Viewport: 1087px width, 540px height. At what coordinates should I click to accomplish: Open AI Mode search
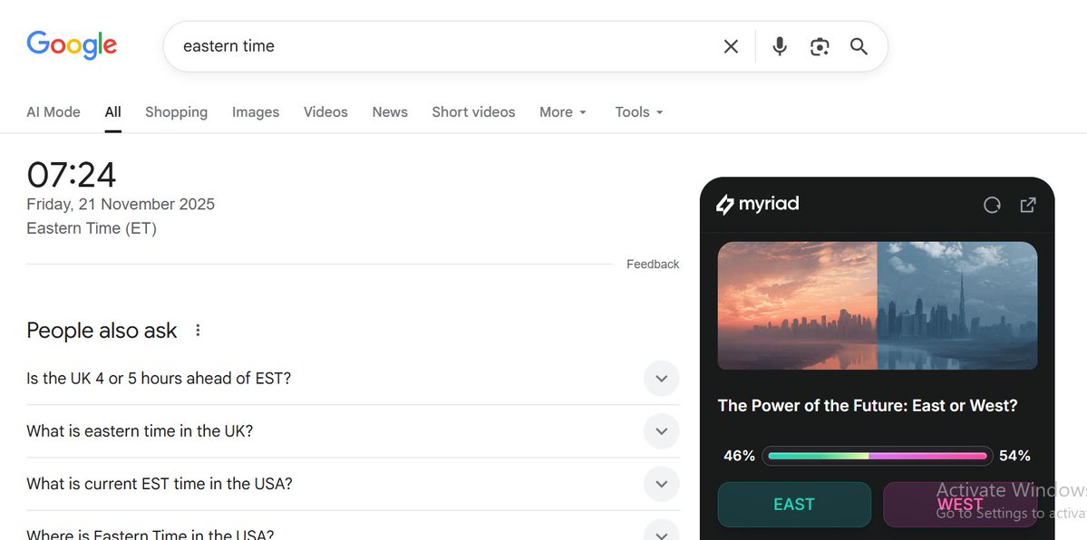(x=53, y=111)
